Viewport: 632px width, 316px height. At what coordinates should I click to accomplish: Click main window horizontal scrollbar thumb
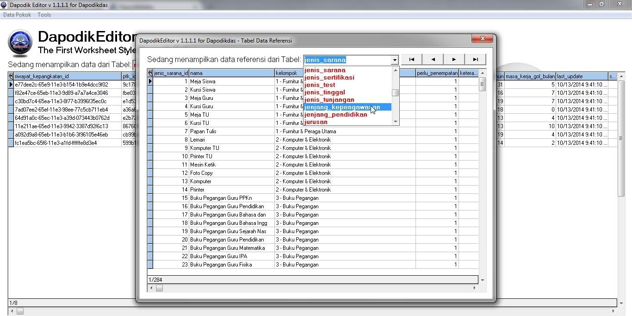[20, 311]
